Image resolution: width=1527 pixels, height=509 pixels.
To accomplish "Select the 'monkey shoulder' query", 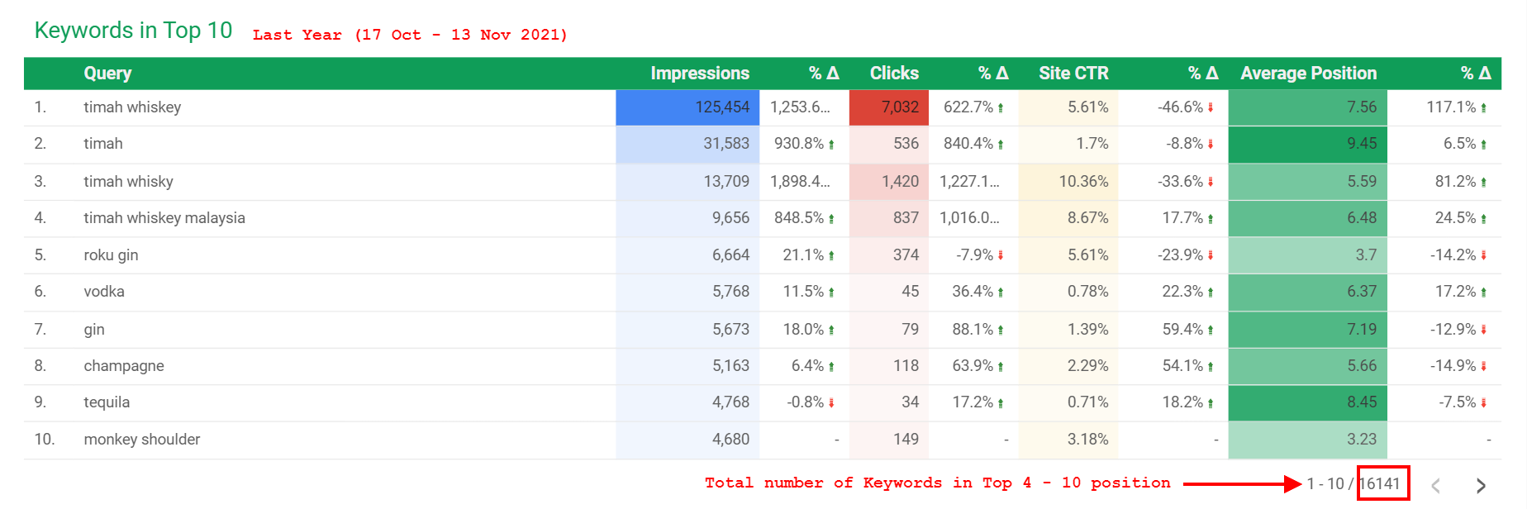I will [x=142, y=440].
